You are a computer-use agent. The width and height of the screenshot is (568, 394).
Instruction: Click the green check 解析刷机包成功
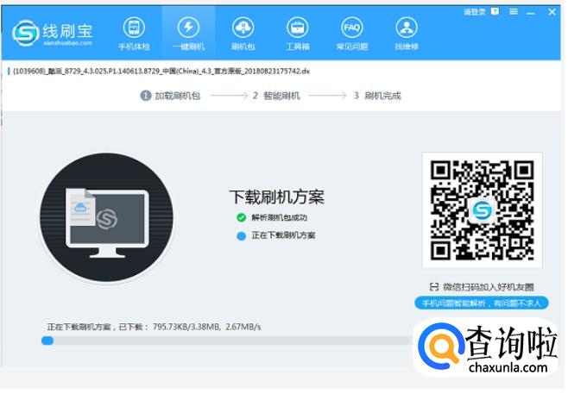pos(272,217)
